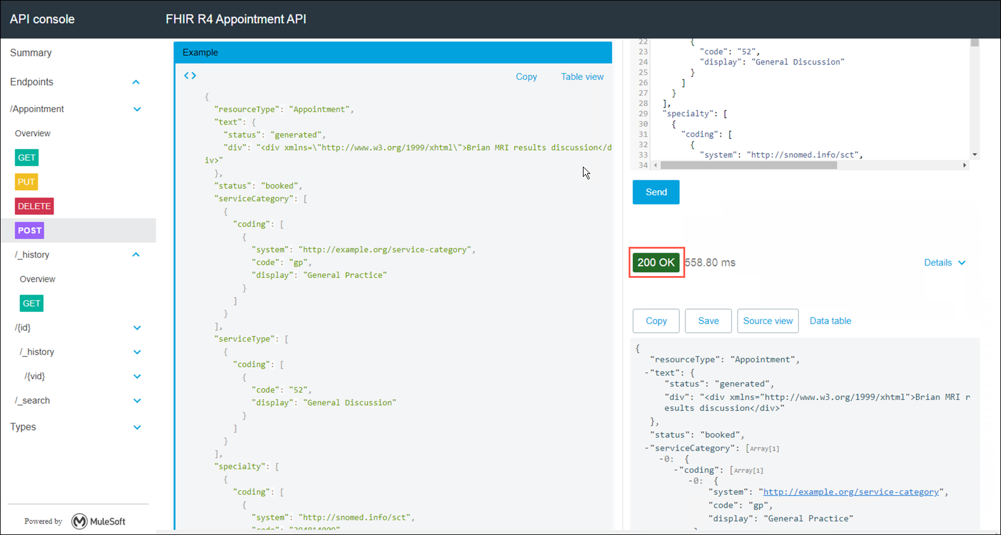The image size is (1001, 535).
Task: Select the DELETE method
Action: point(35,206)
